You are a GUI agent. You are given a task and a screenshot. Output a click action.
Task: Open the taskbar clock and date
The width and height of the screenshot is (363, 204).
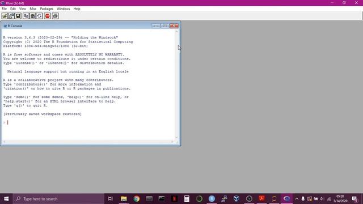(340, 199)
